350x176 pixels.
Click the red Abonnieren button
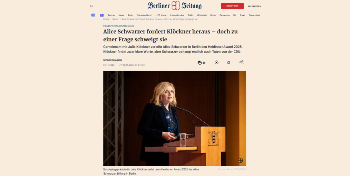(x=232, y=6)
